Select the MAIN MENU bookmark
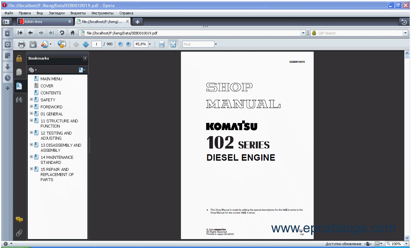Image resolution: width=411 pixels, height=248 pixels. 51,79
